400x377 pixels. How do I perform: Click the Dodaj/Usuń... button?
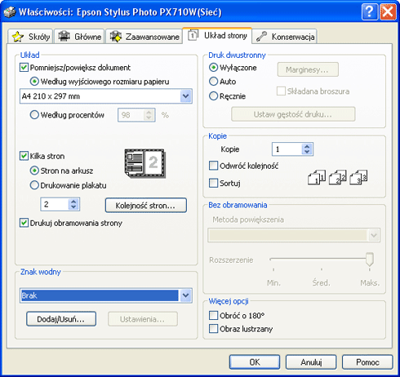61,319
